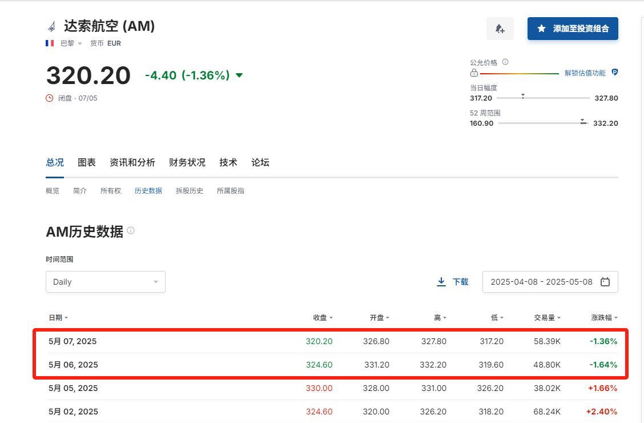Sort table by 高 column
This screenshot has height=423, width=644.
click(x=440, y=317)
